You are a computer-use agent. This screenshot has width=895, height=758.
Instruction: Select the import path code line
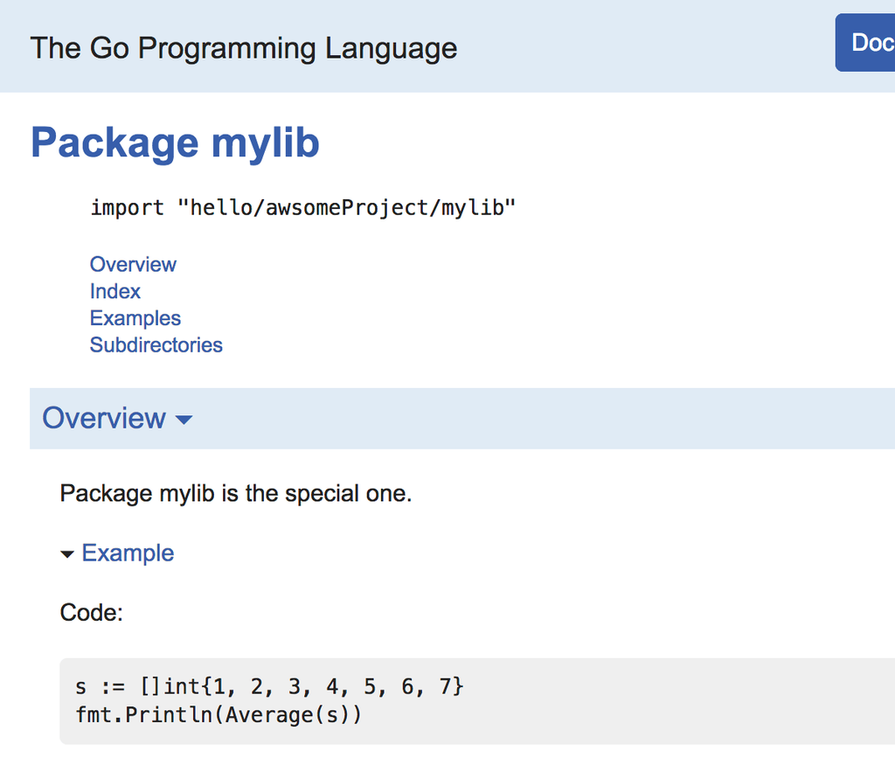click(x=303, y=207)
